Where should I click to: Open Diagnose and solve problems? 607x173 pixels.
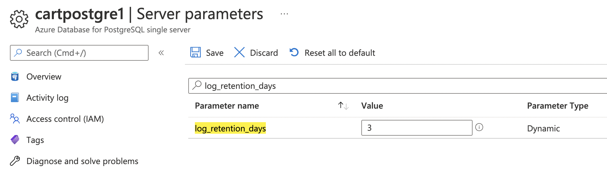pos(82,161)
